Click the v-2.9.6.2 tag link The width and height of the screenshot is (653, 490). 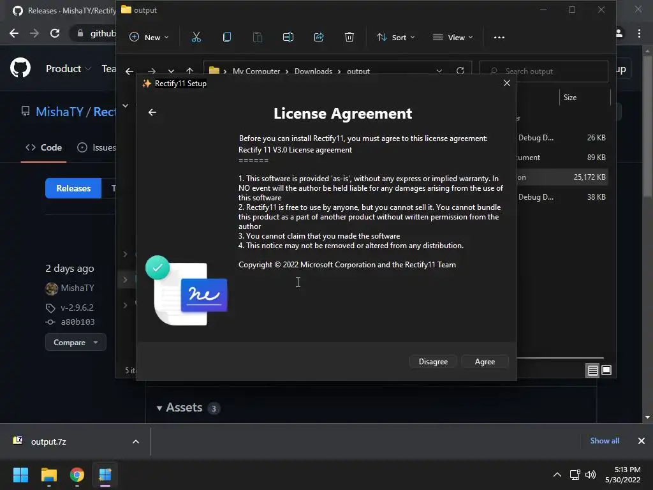click(77, 308)
